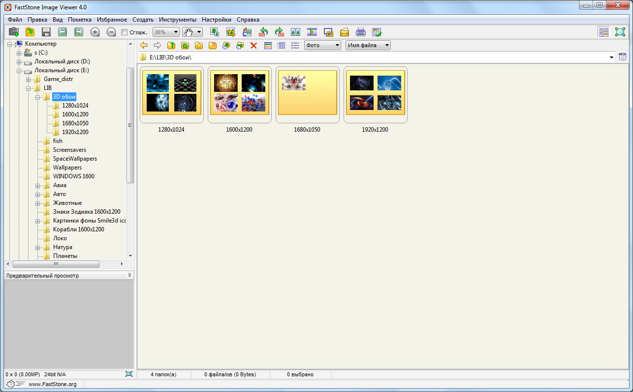Rotate image left icon
633x392 pixels.
coord(263,32)
